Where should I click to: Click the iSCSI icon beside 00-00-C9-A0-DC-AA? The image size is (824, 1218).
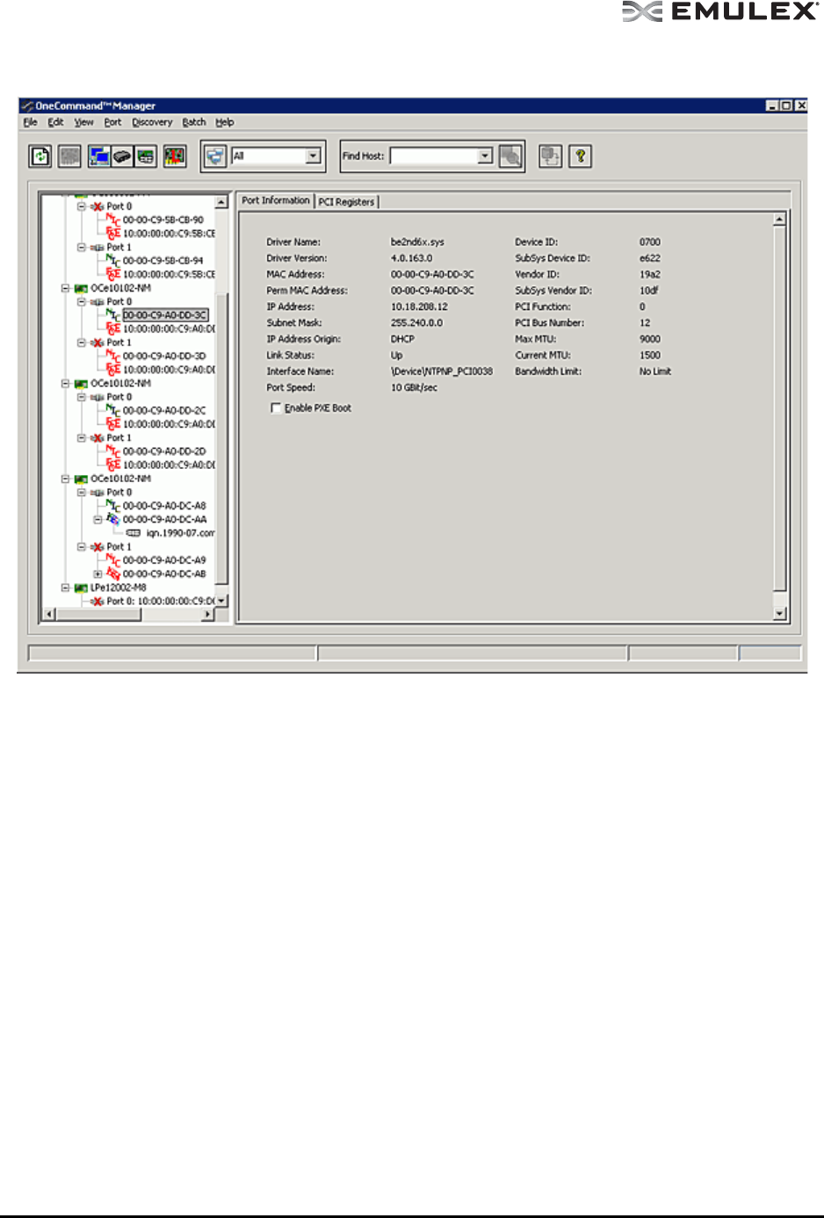[112, 519]
